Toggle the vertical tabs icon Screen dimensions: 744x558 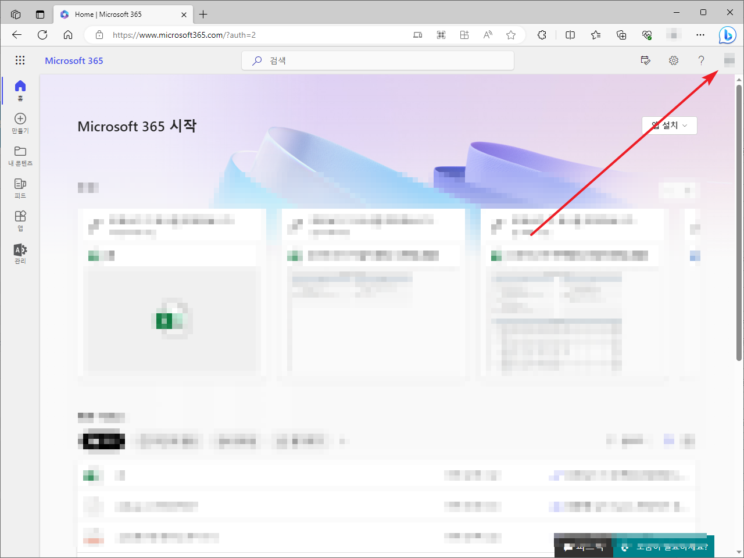(40, 14)
